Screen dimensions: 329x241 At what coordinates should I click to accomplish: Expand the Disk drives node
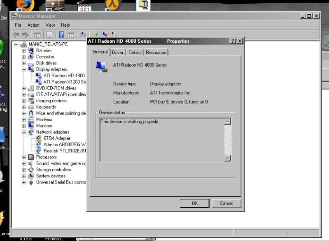pyautogui.click(x=24, y=63)
